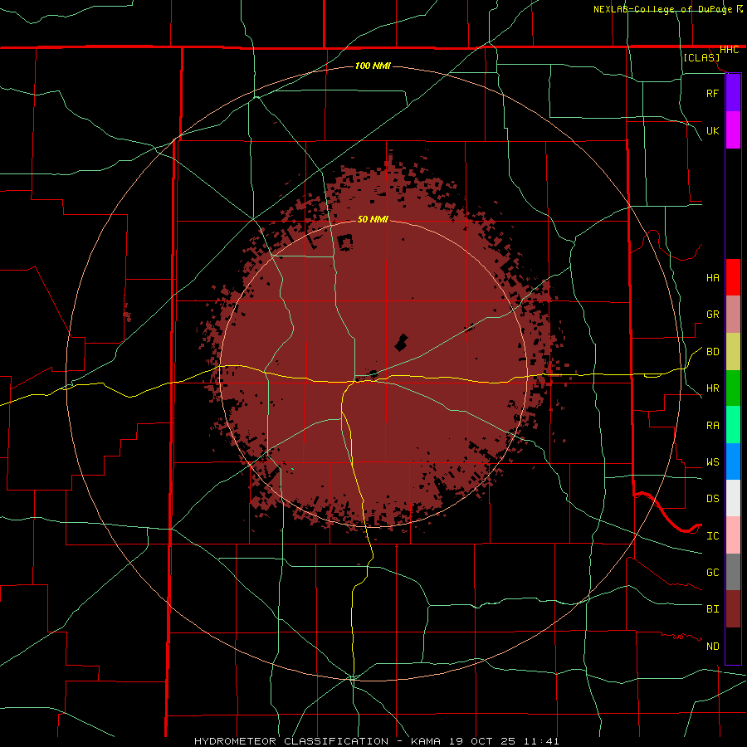
Task: Click the "100 NMI" range ring label
Action: 373,66
